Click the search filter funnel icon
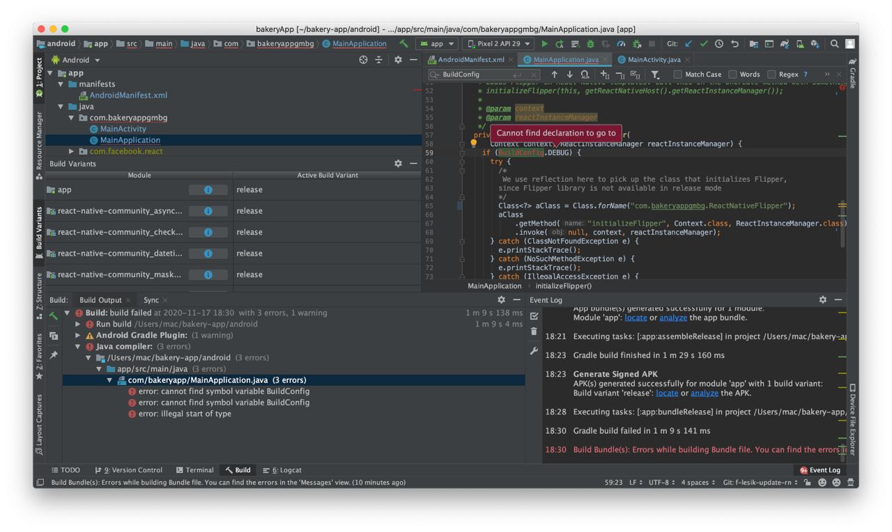This screenshot has height=532, width=892. click(655, 74)
